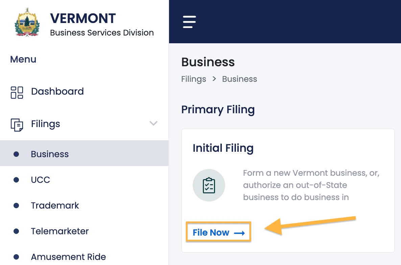Click the arrow icon inside File Now
Viewport: 401px width, 265px height.
click(240, 233)
